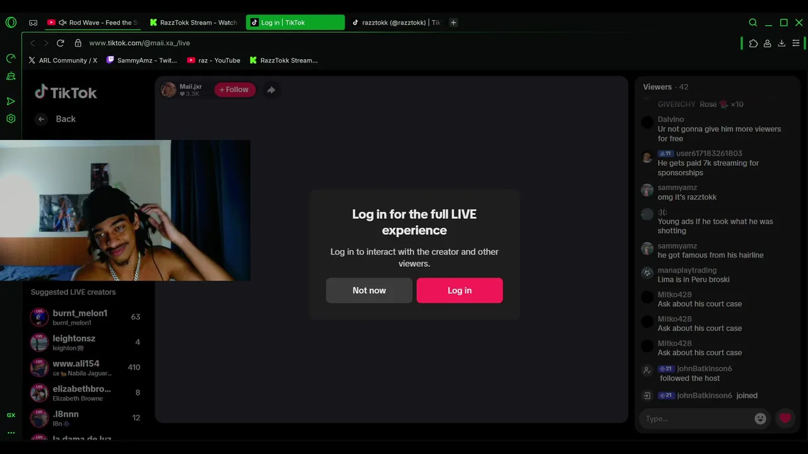Open sidebar settings gear
The height and width of the screenshot is (454, 808).
point(11,119)
